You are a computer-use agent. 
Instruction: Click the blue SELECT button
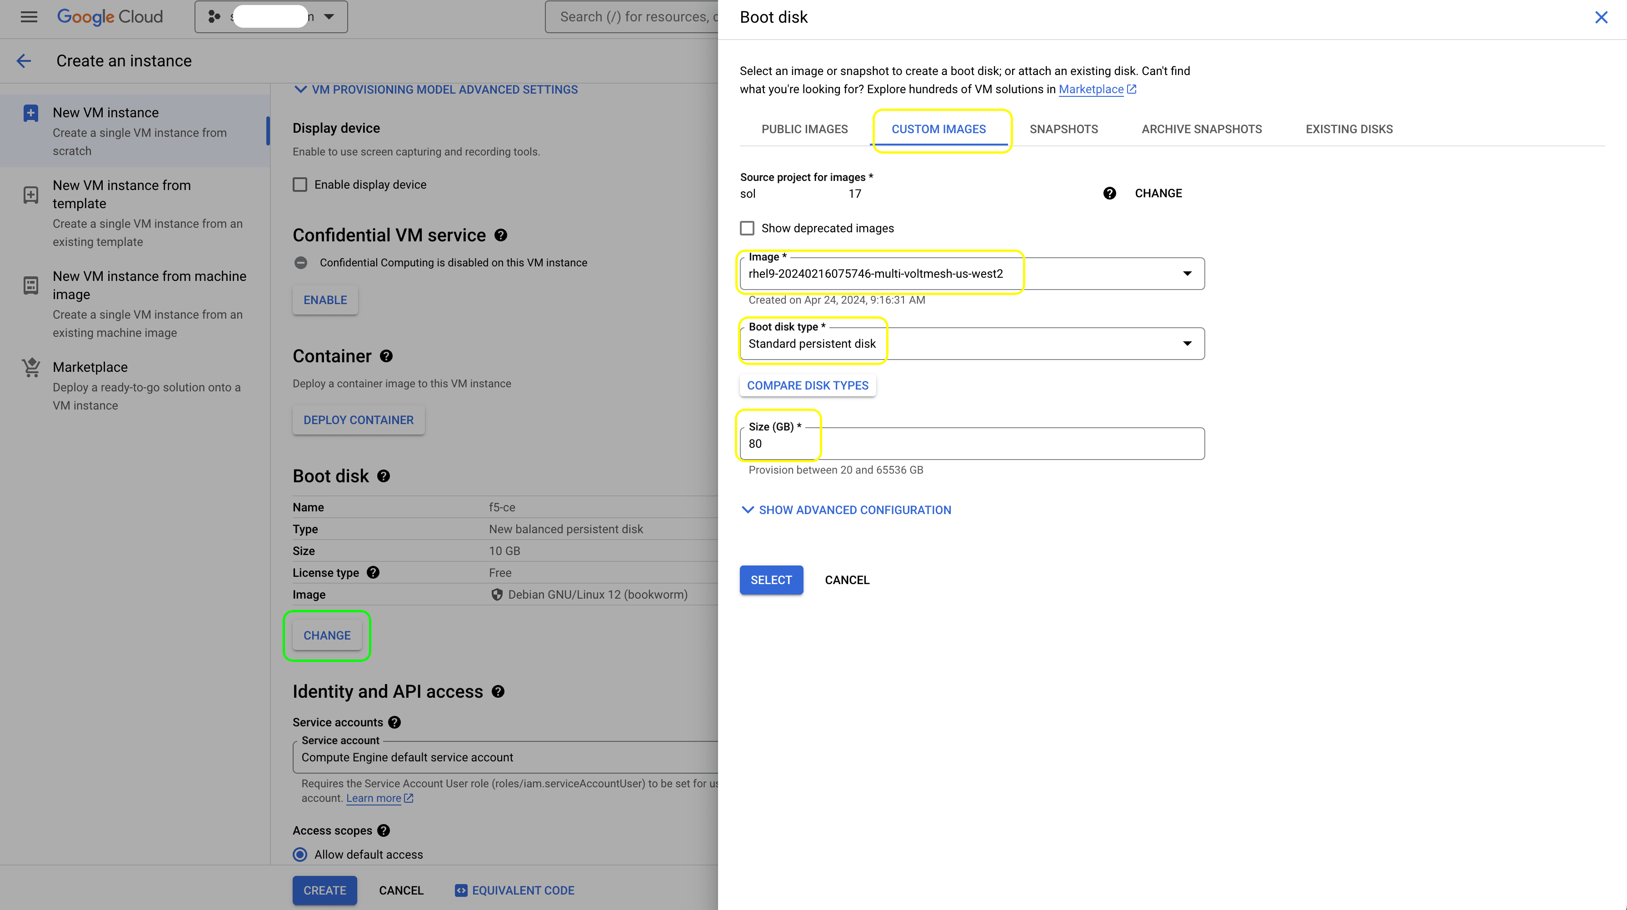(x=770, y=580)
